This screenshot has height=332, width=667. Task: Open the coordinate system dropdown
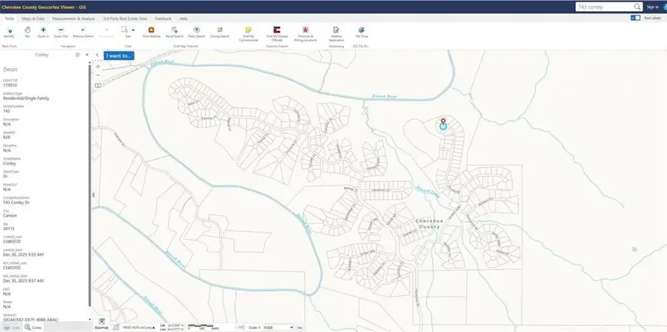point(139,328)
